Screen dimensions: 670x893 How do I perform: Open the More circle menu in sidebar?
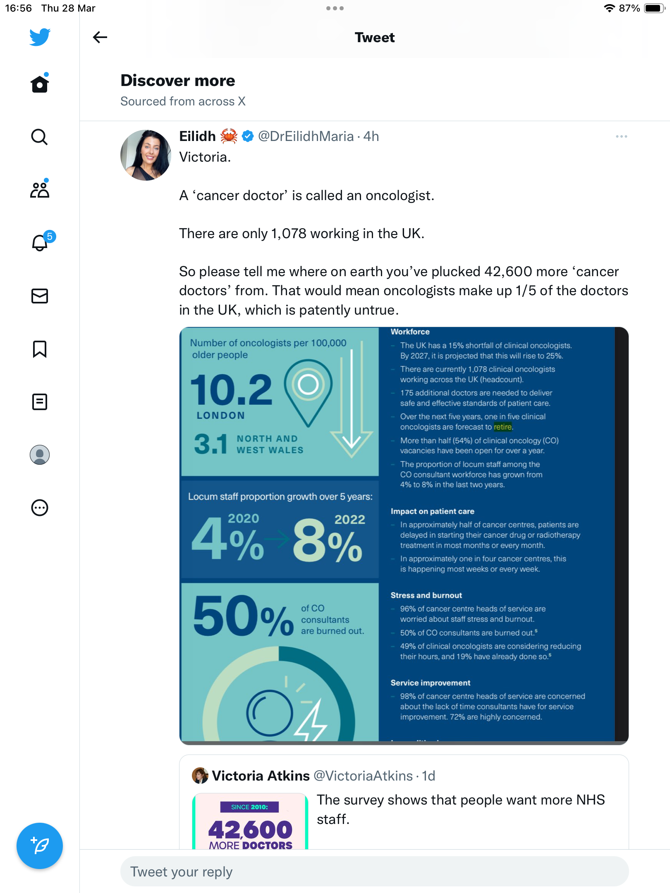click(x=40, y=508)
